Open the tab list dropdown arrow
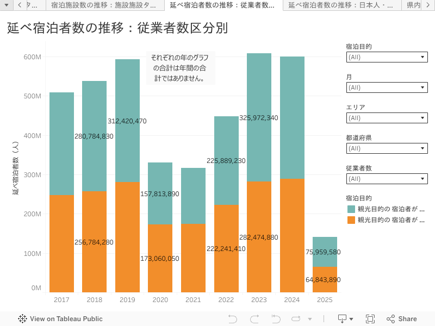The image size is (435, 326). click(7, 5)
